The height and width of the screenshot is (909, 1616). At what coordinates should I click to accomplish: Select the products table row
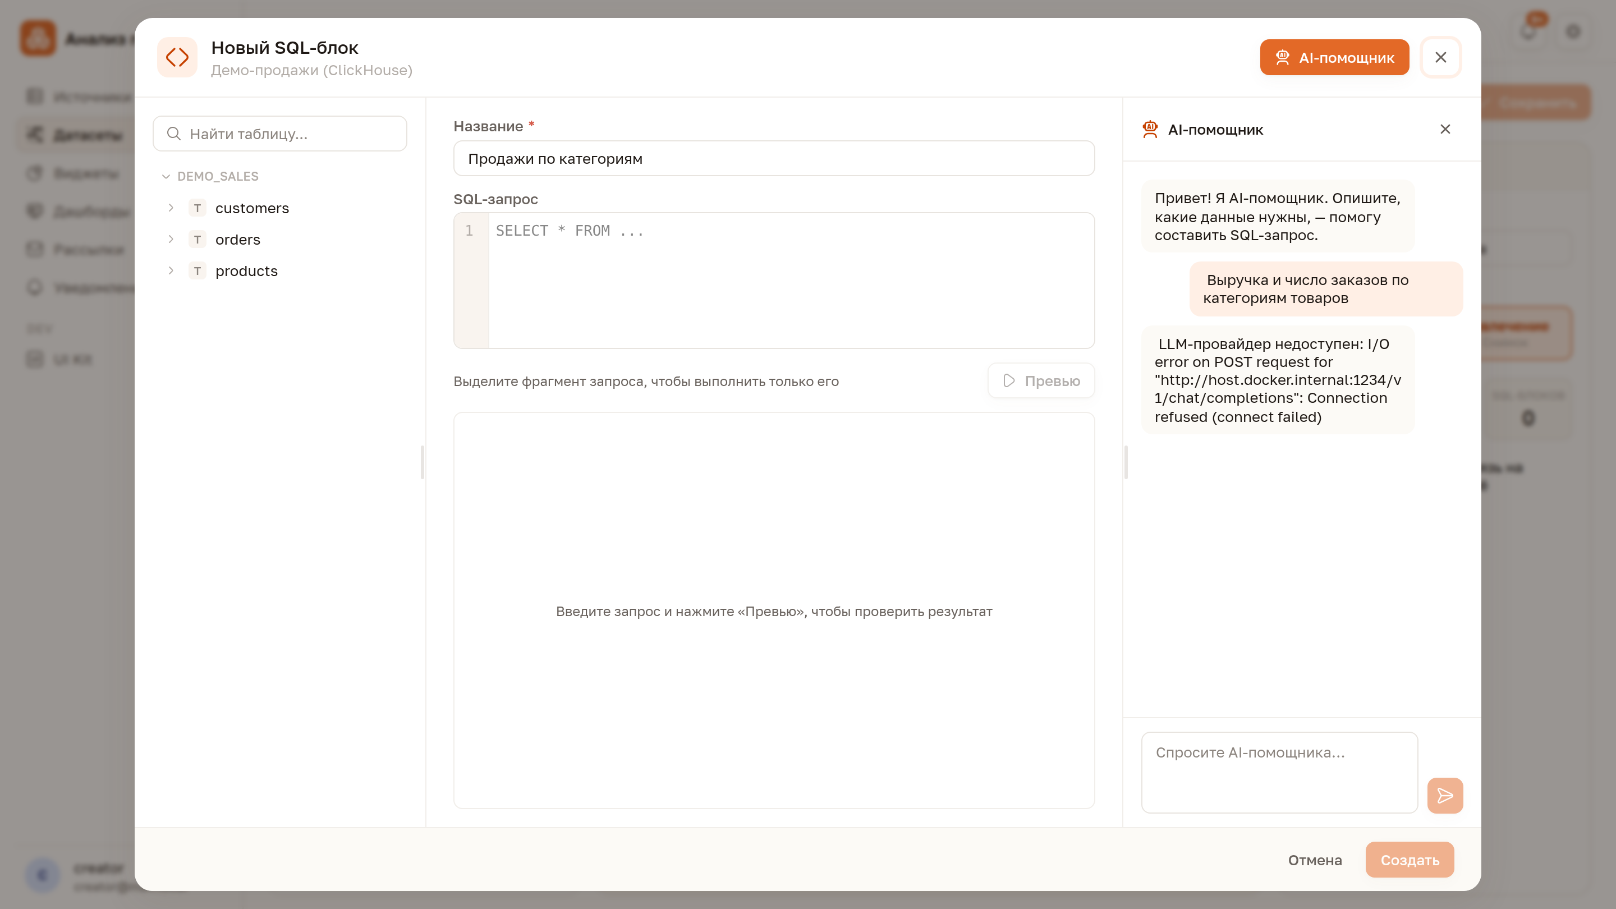280,270
